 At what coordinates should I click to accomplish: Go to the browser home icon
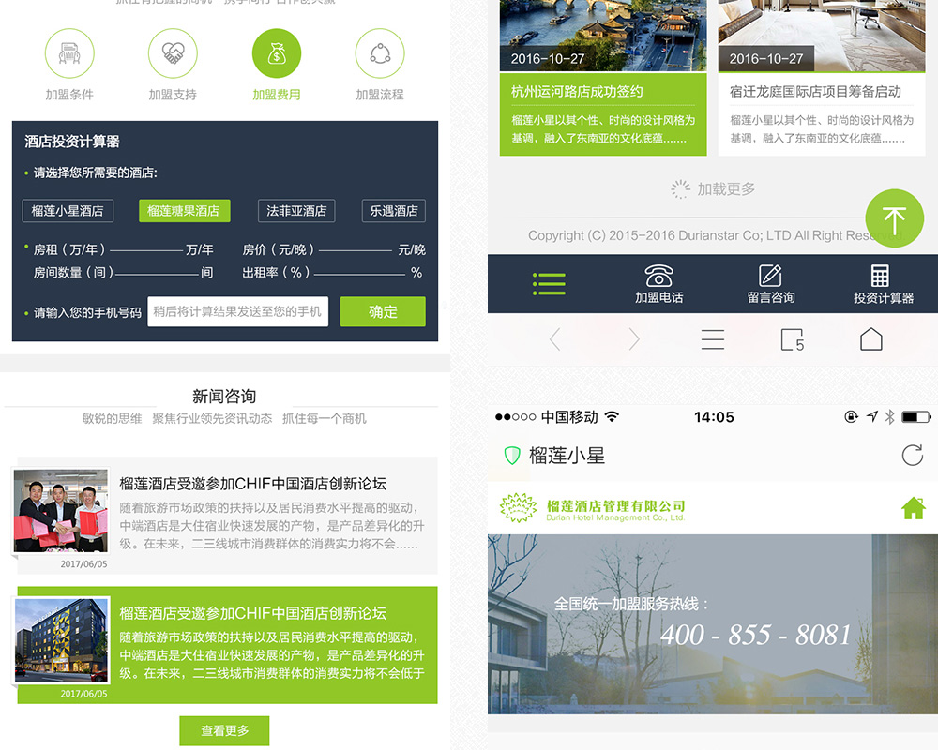(x=871, y=339)
